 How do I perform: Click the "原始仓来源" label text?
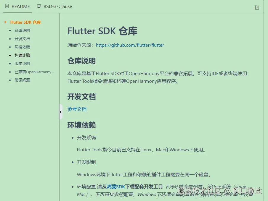click(x=79, y=45)
